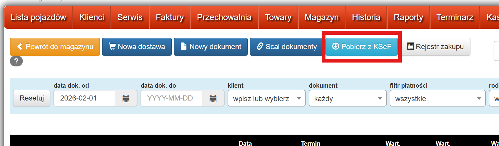Open the dokument dropdown showing każdy
Viewport: 499px width, 146px height.
coord(347,98)
